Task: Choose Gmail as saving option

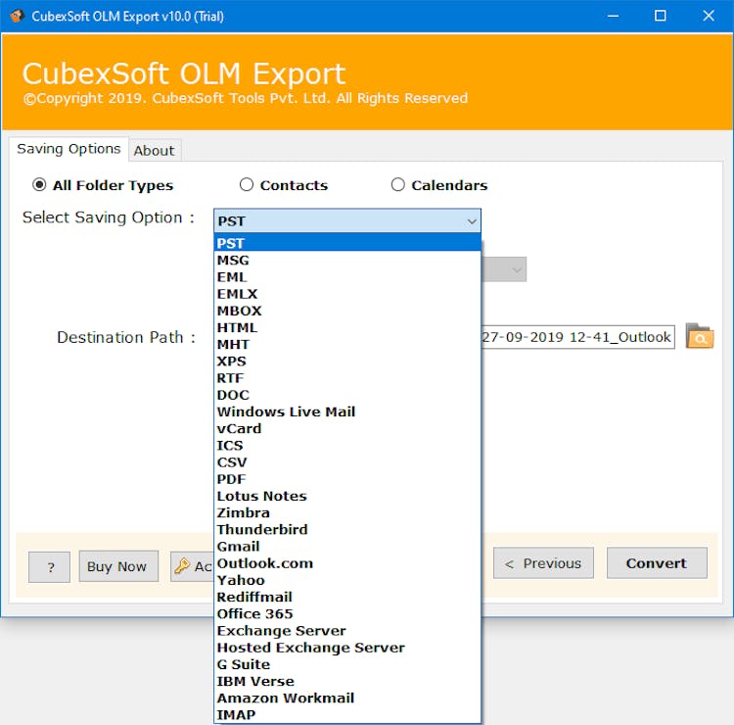Action: point(347,547)
